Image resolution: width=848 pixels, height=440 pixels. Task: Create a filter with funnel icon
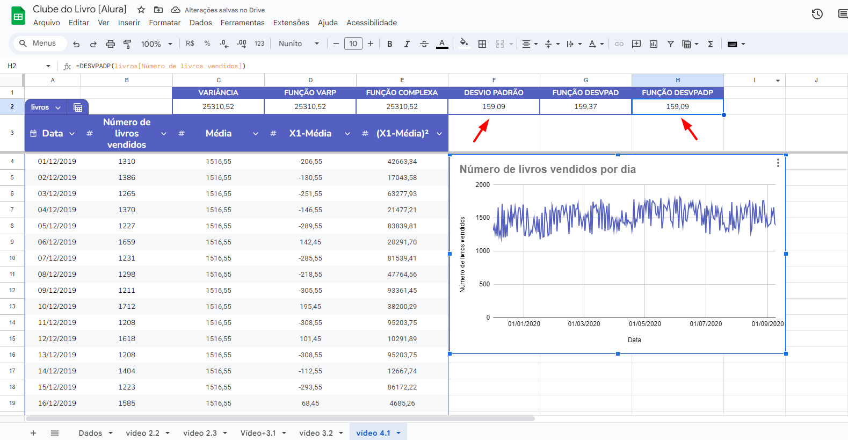coord(671,44)
